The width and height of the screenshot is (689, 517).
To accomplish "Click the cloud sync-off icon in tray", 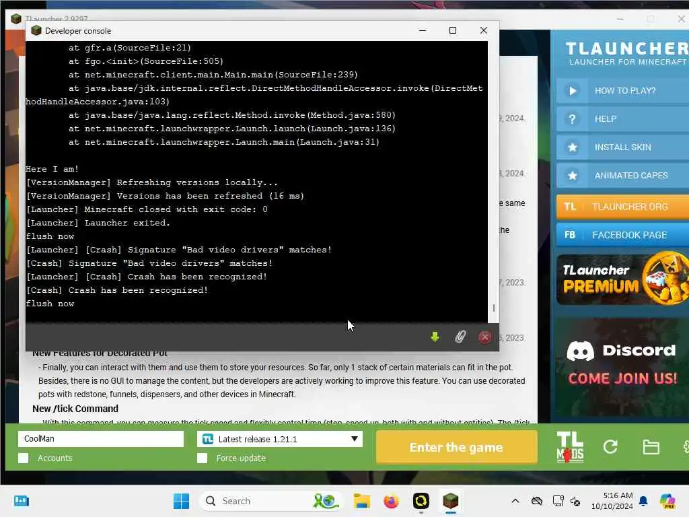I will (536, 501).
